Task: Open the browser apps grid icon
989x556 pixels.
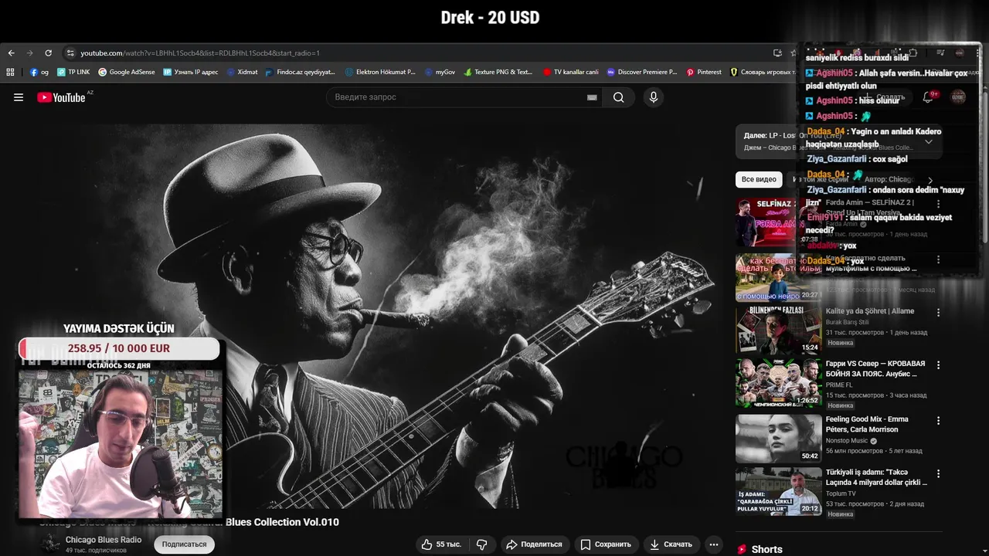Action: click(x=10, y=72)
